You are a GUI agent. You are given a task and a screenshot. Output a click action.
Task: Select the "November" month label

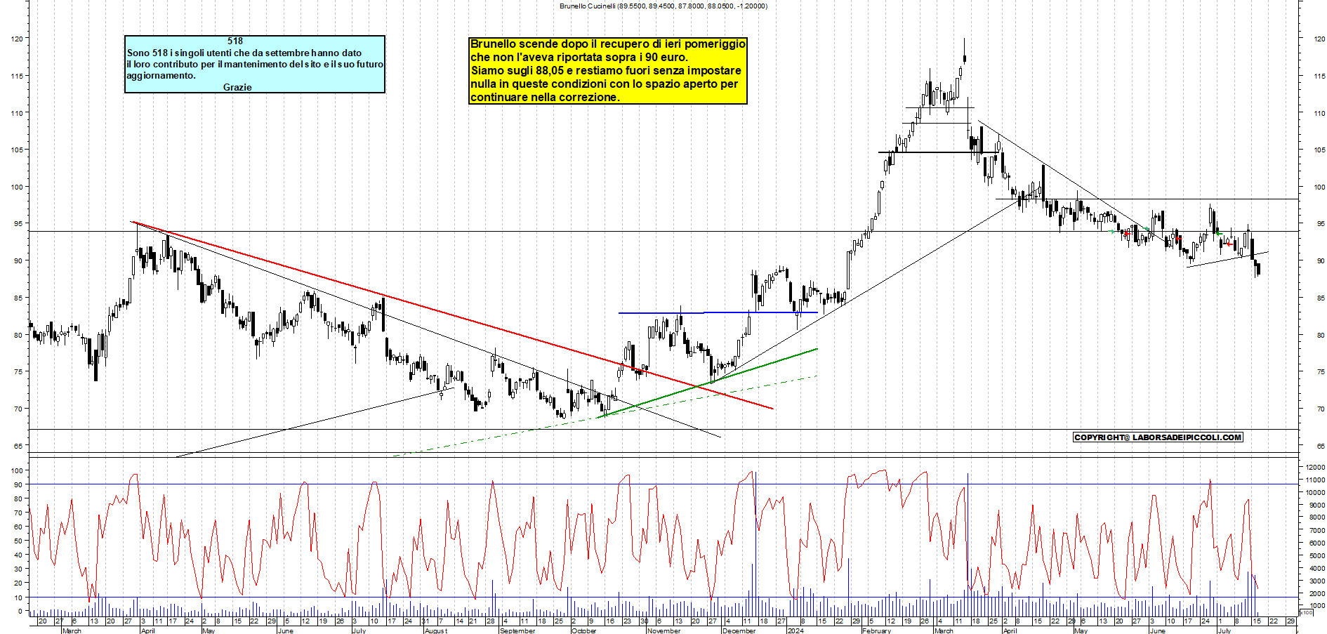[663, 630]
